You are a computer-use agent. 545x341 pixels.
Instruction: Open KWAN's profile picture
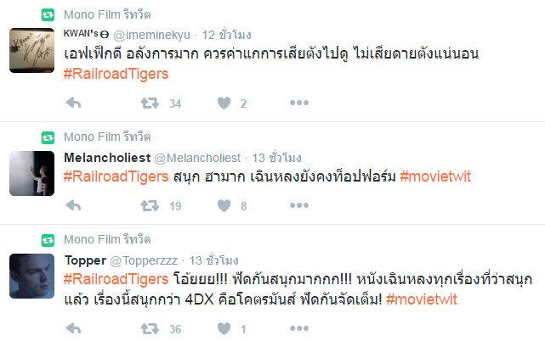(x=31, y=49)
